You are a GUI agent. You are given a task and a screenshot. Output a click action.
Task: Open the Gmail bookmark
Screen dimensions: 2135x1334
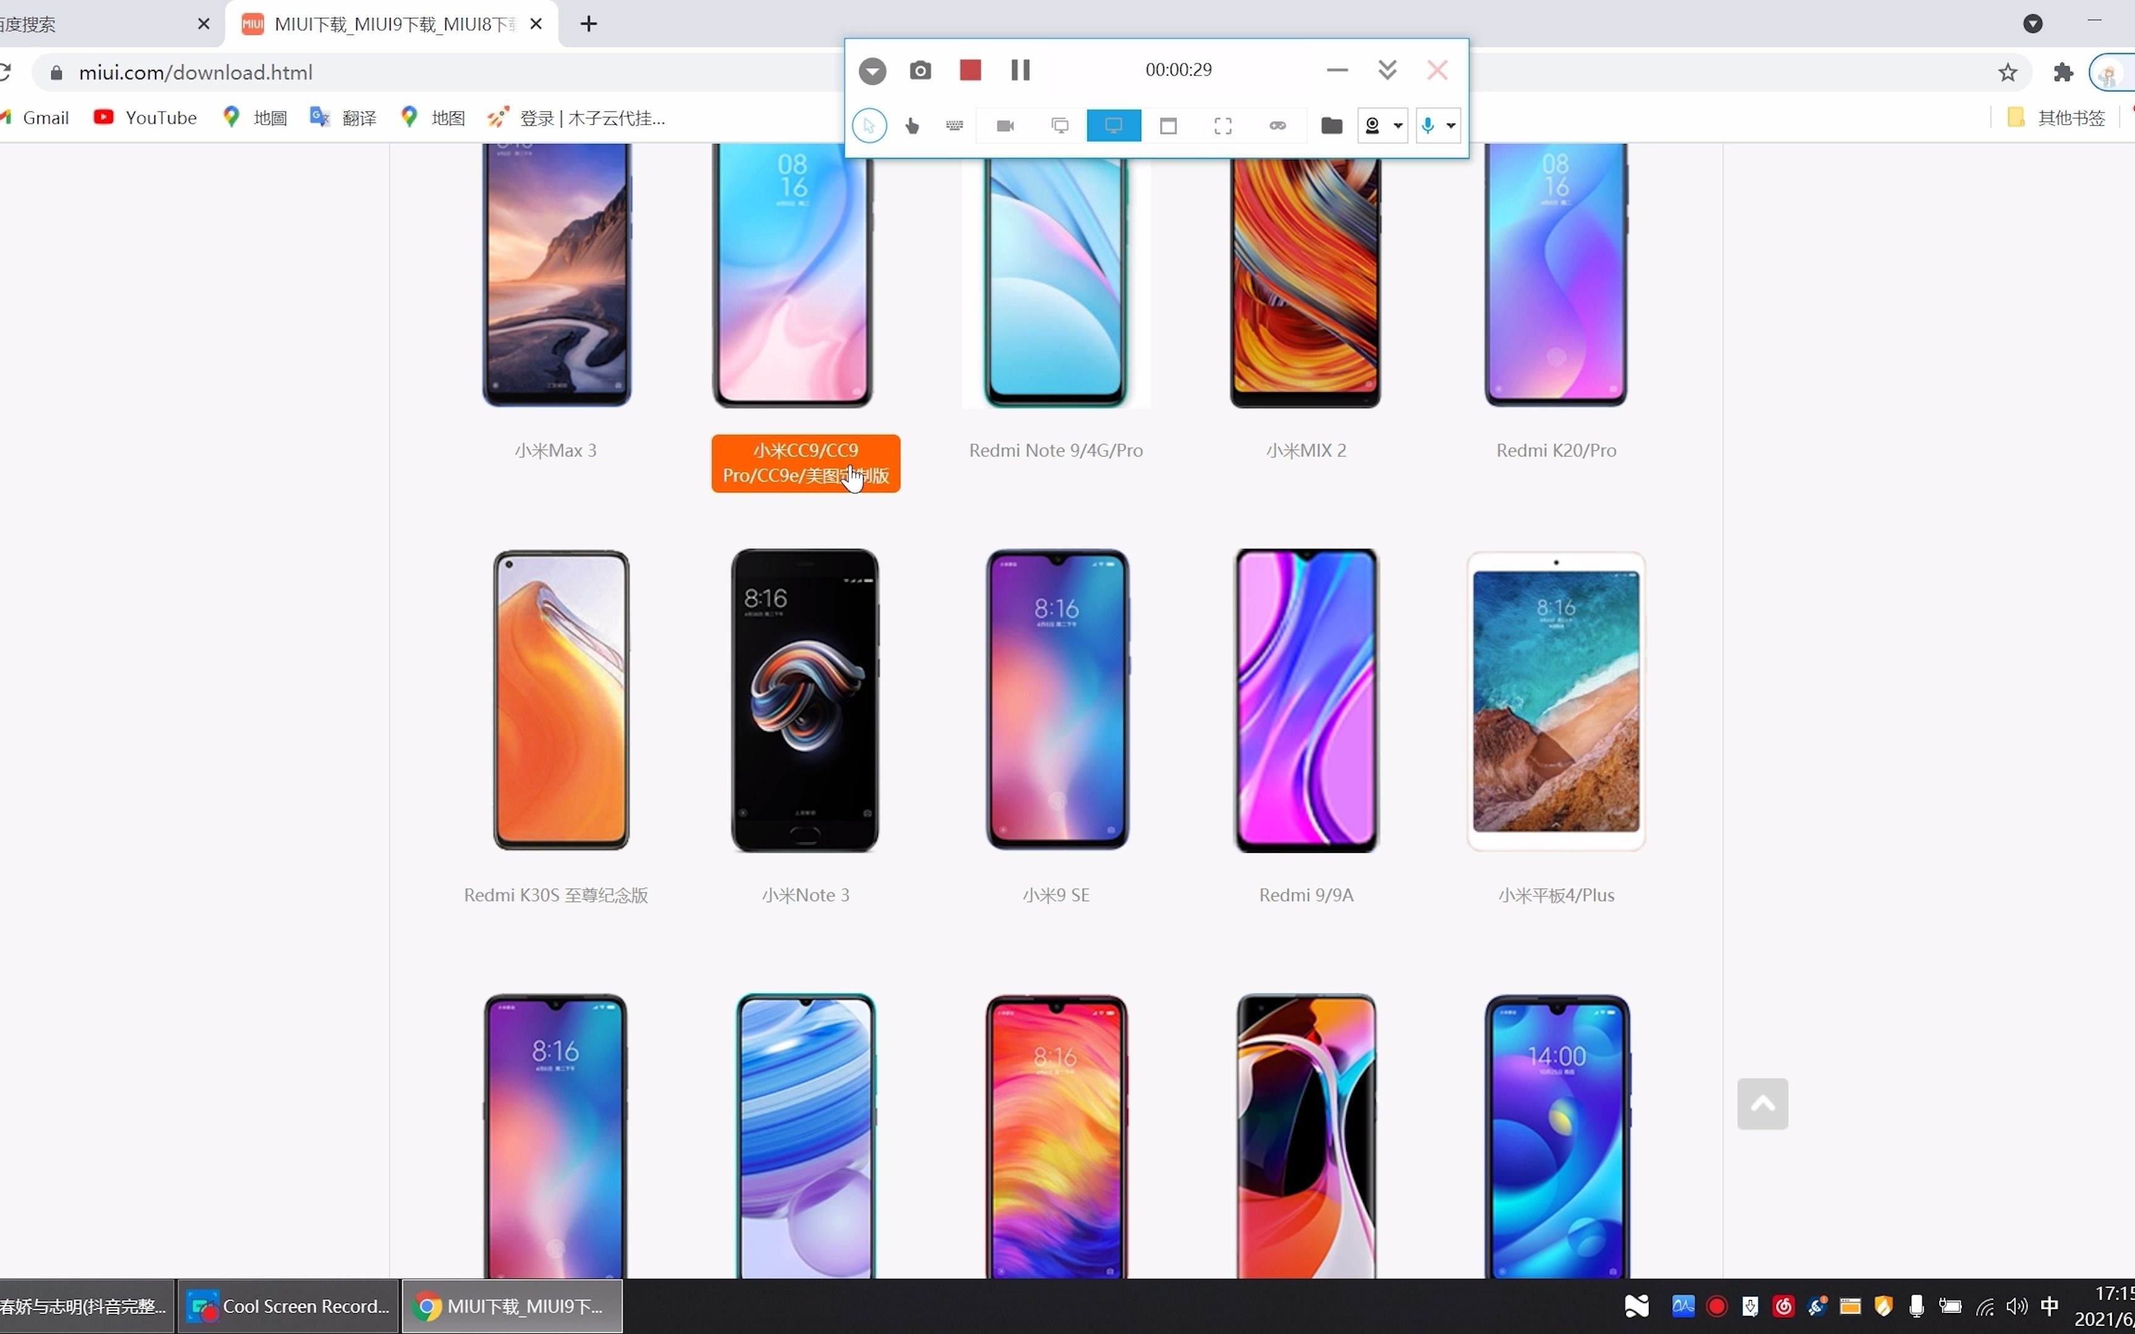(x=35, y=117)
